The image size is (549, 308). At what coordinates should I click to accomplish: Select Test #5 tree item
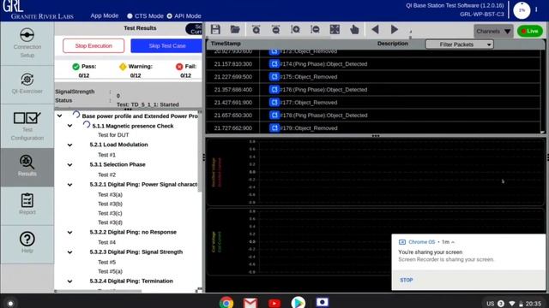[106, 262]
